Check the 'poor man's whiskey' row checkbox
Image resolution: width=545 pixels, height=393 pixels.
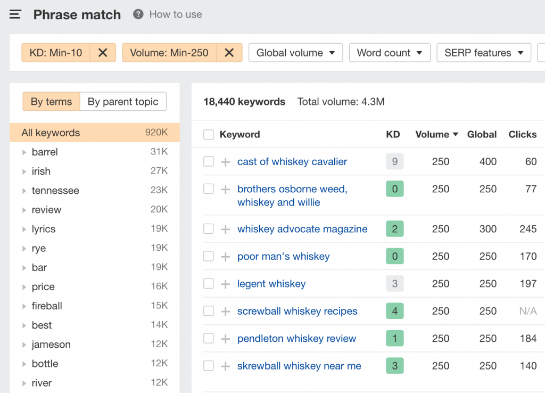point(209,256)
